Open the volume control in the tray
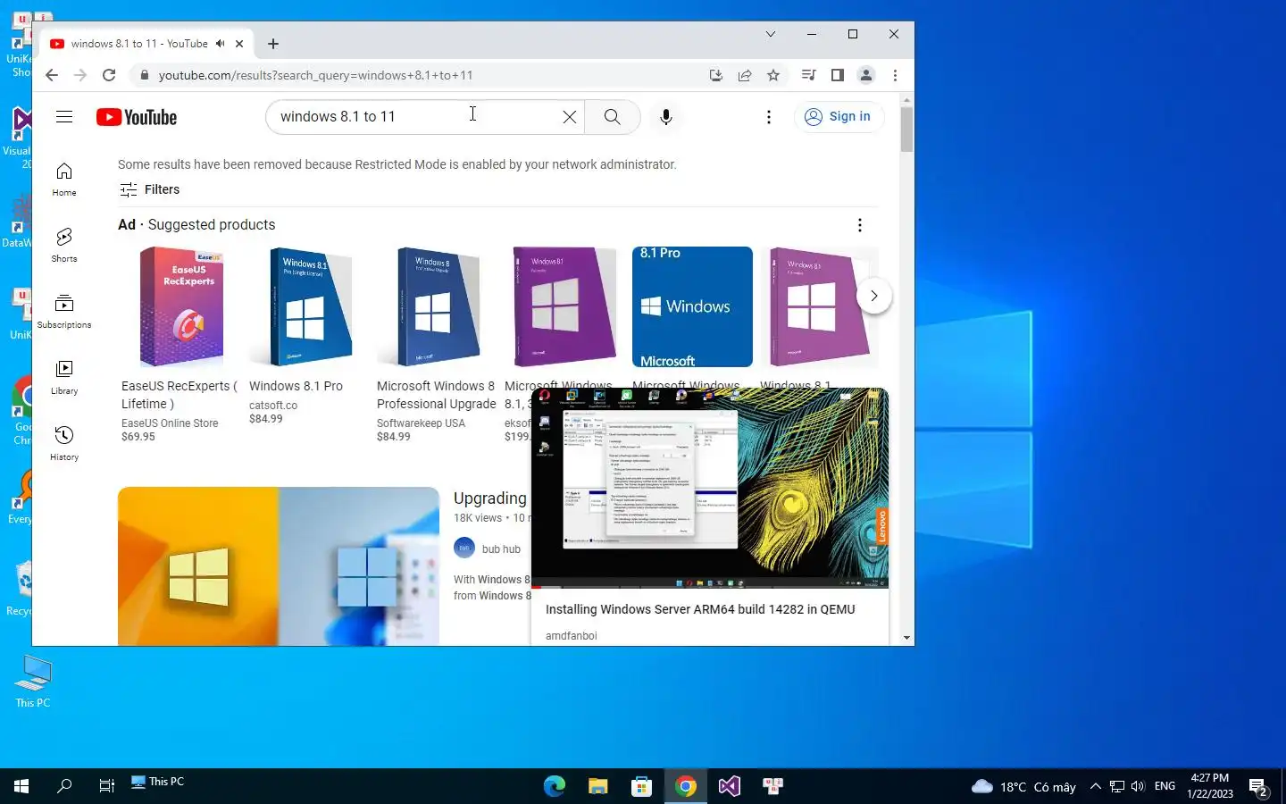This screenshot has height=804, width=1286. click(x=1138, y=786)
